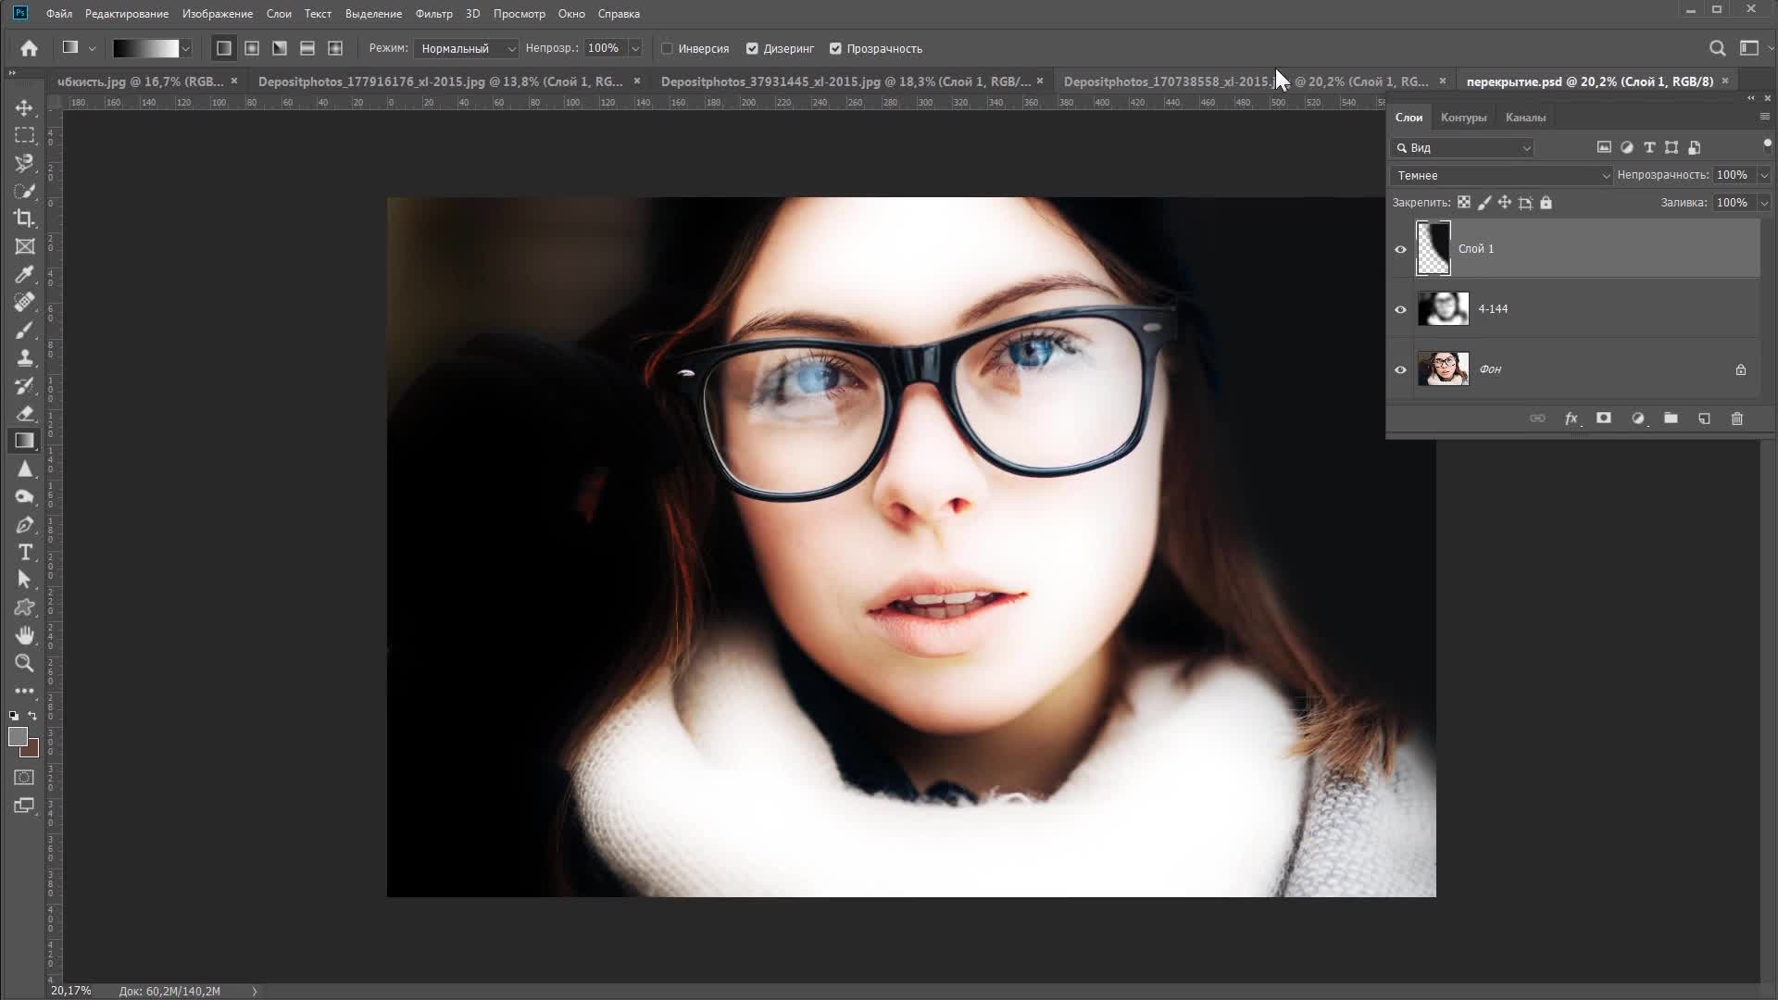Lock image pixels with brush icon
This screenshot has width=1778, height=1000.
click(x=1484, y=202)
